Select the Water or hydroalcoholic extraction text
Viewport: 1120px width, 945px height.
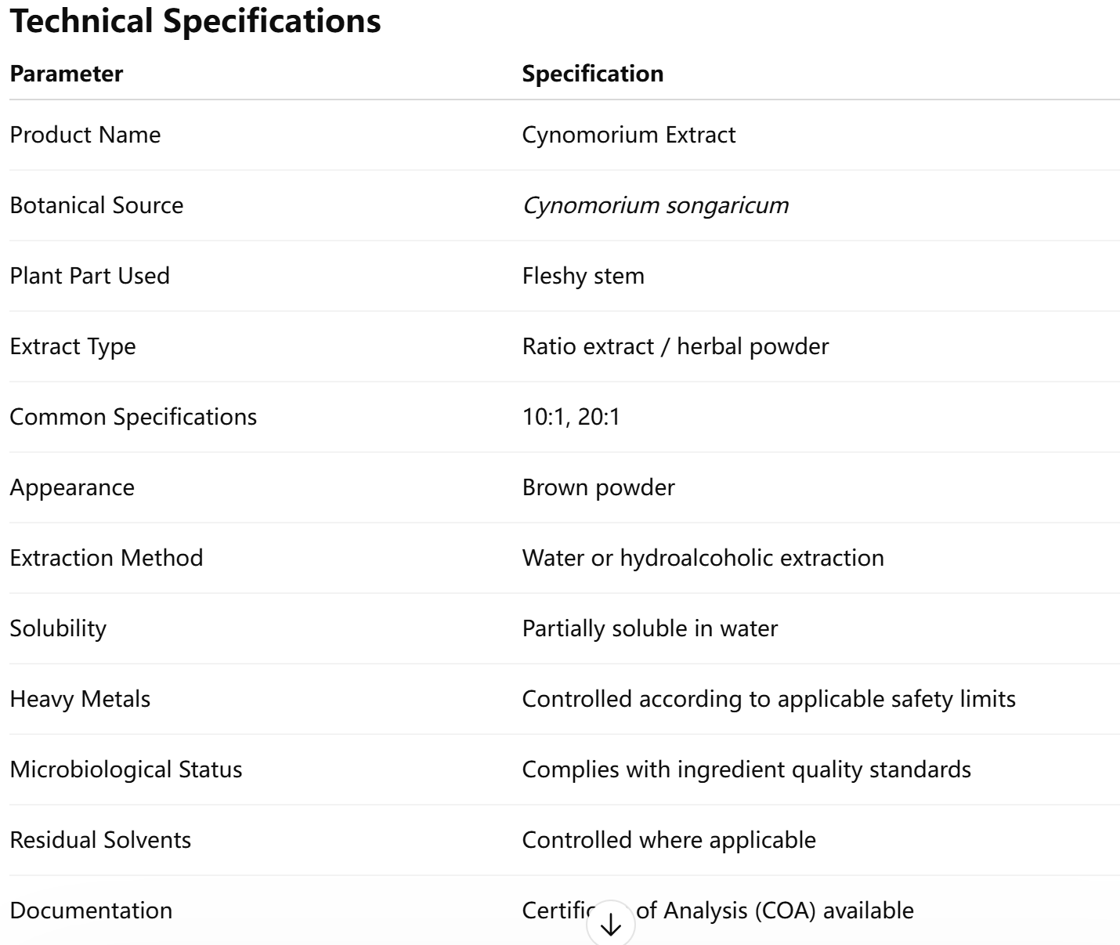(x=703, y=558)
